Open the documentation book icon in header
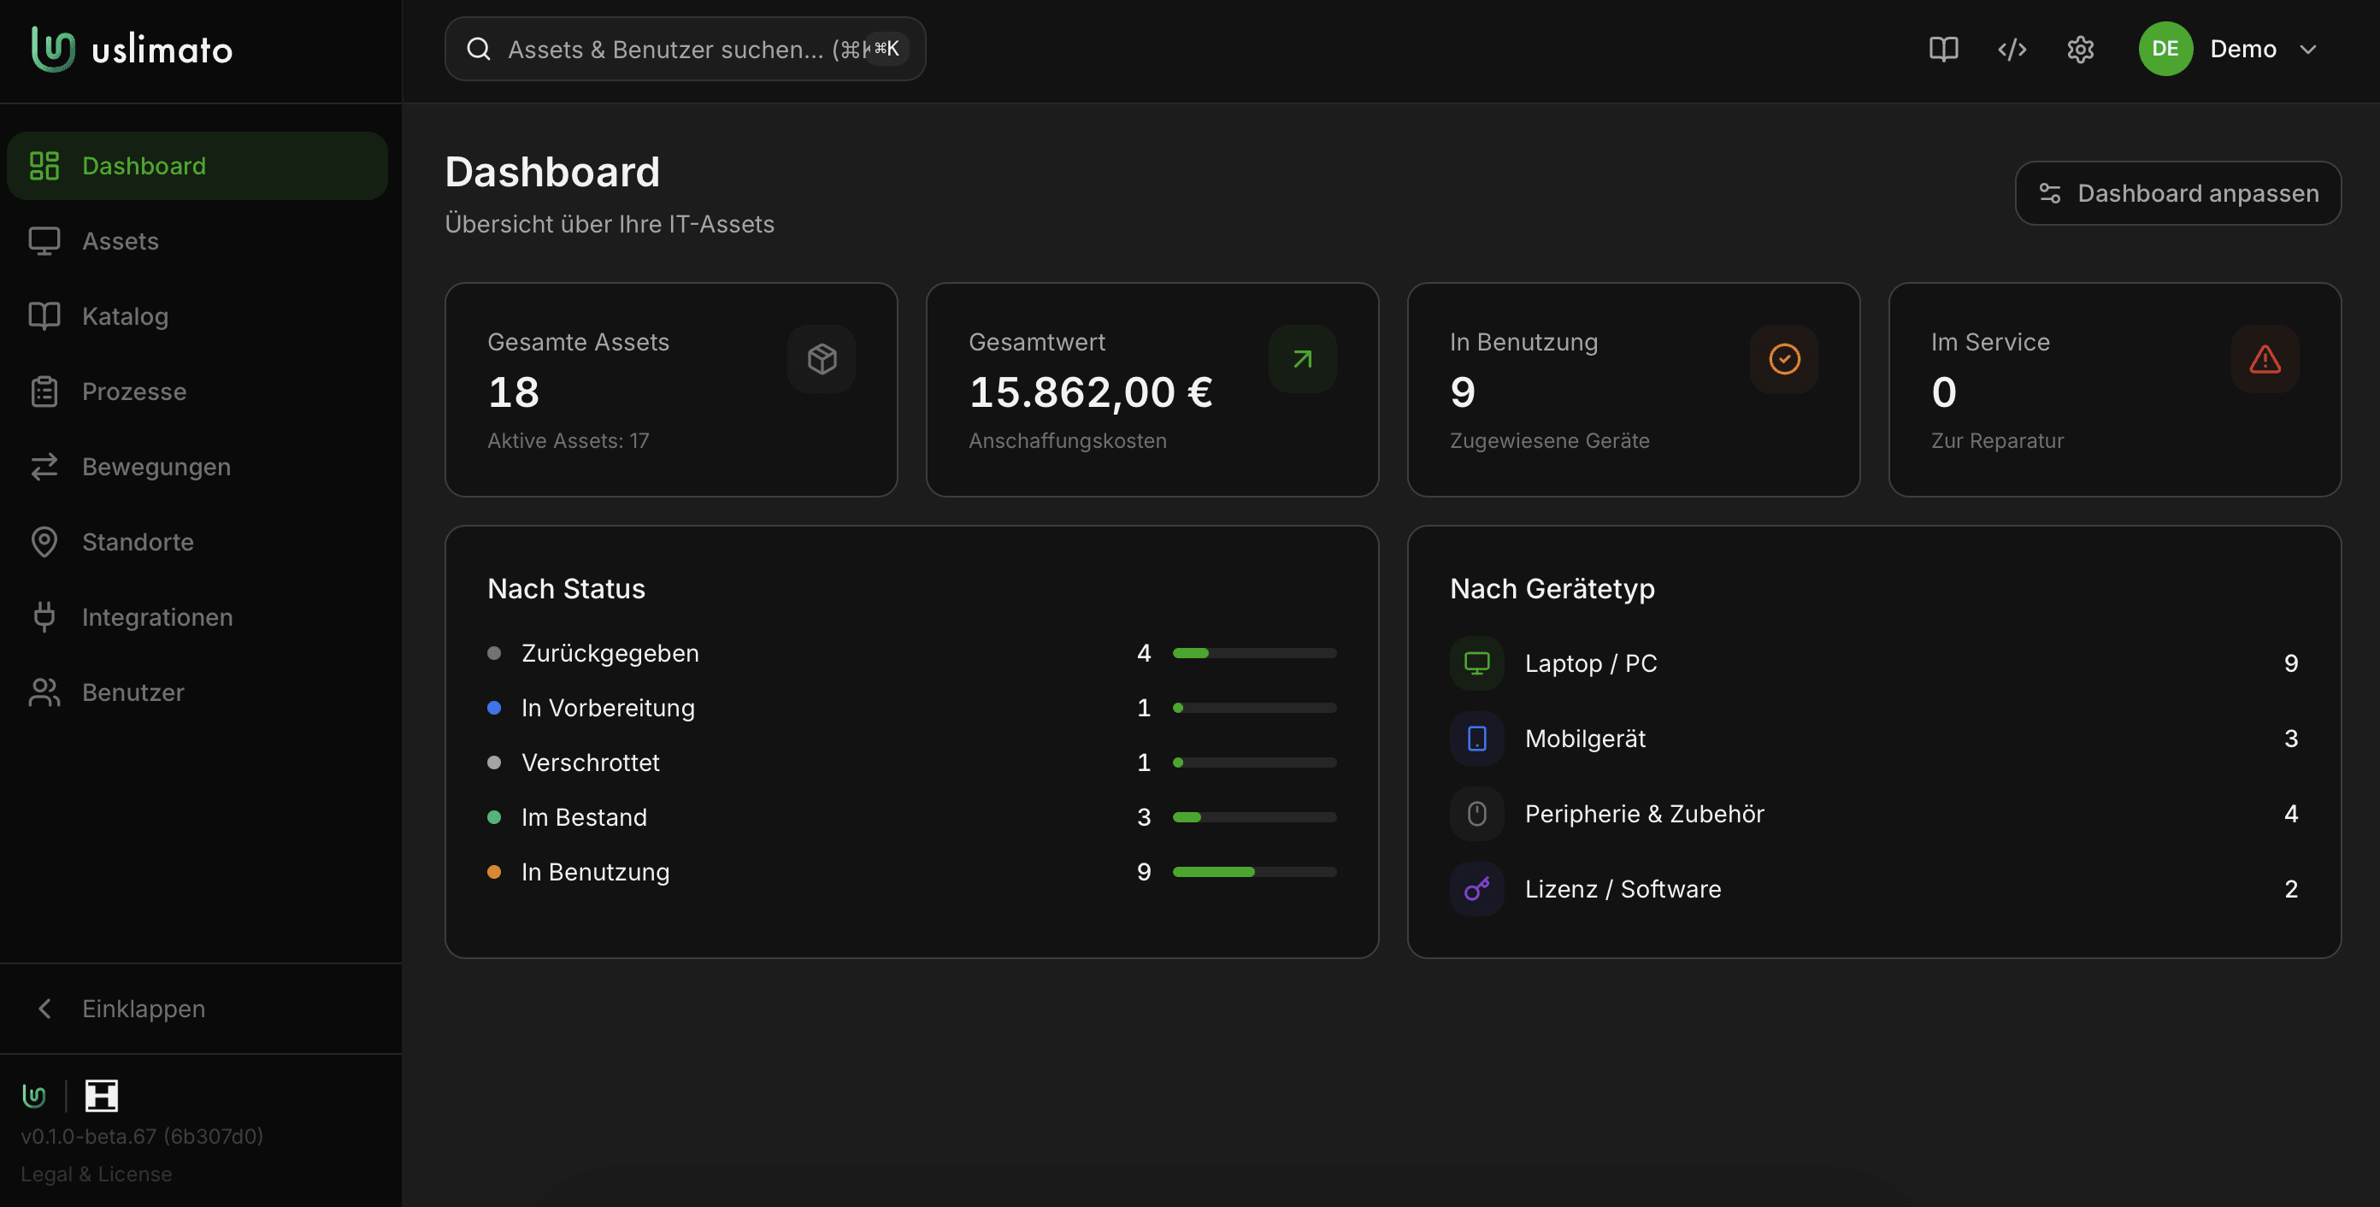This screenshot has height=1207, width=2380. point(1944,49)
